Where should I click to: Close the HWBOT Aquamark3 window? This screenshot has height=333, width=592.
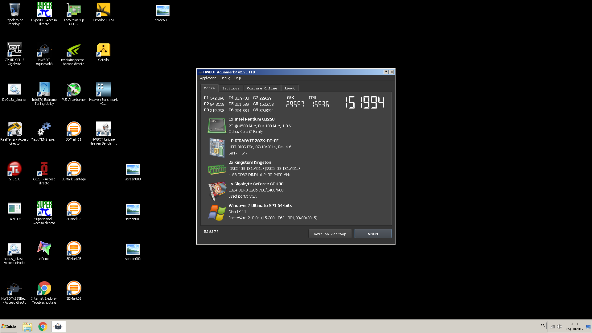point(392,72)
